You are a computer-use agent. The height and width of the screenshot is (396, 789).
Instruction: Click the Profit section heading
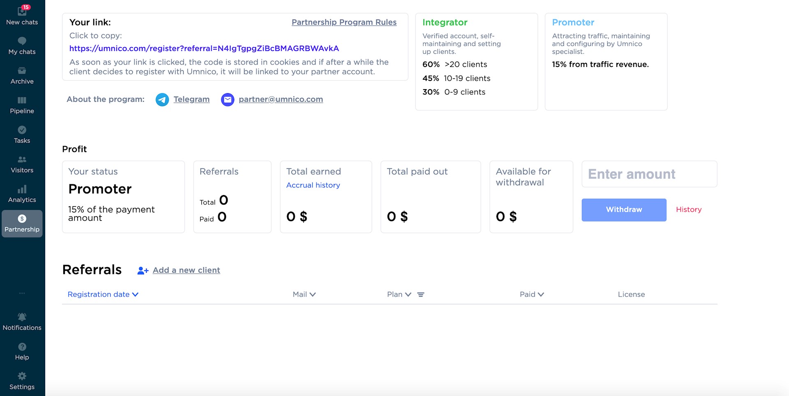[x=74, y=149]
